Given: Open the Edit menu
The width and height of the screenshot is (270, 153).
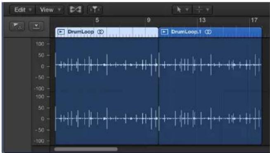Looking at the screenshot, I should 22,10.
